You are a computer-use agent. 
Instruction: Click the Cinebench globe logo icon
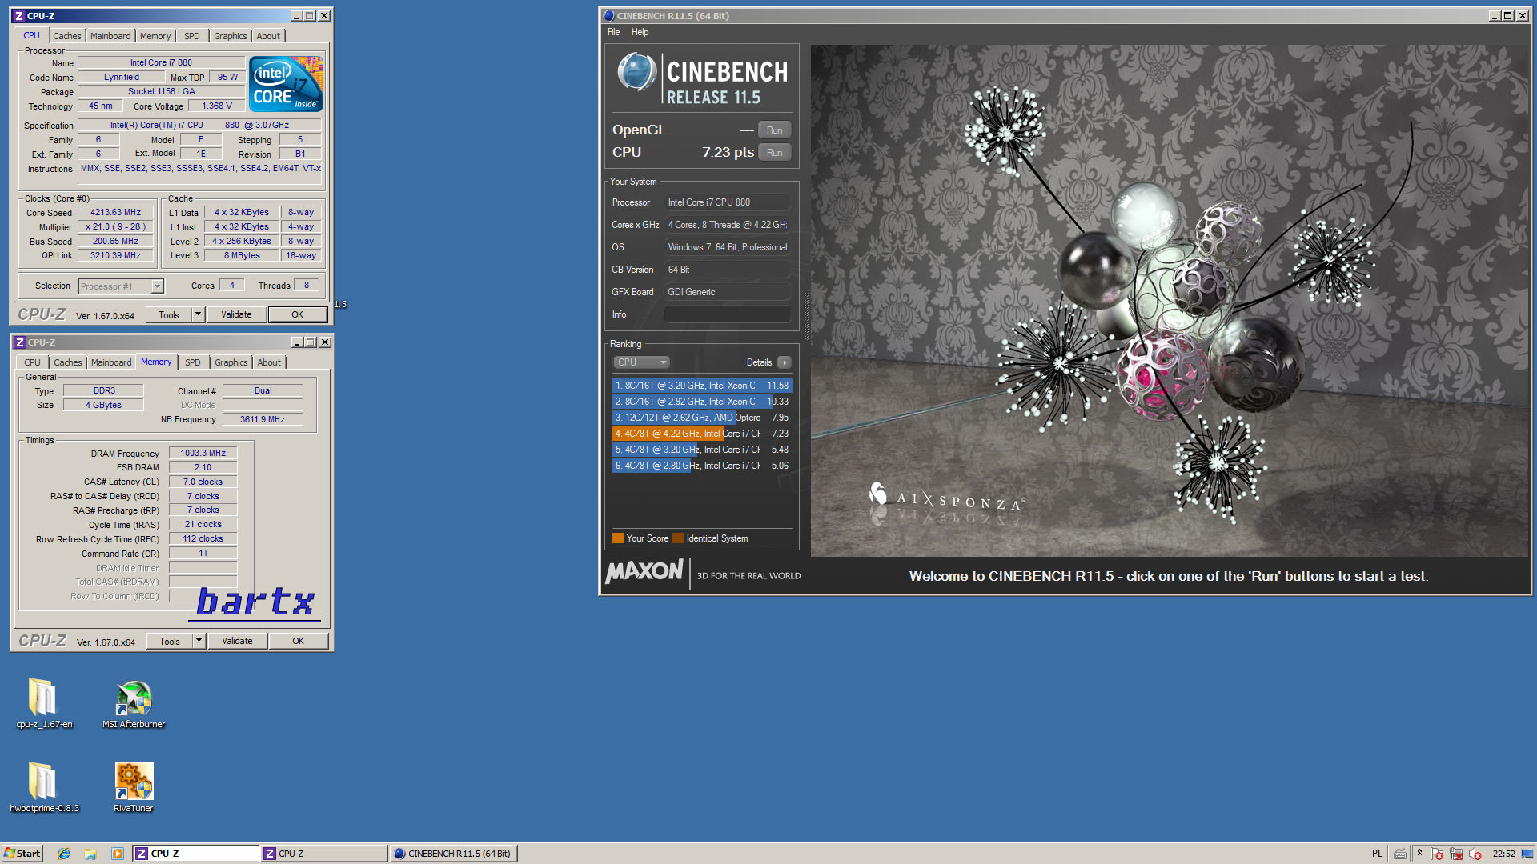tap(637, 73)
